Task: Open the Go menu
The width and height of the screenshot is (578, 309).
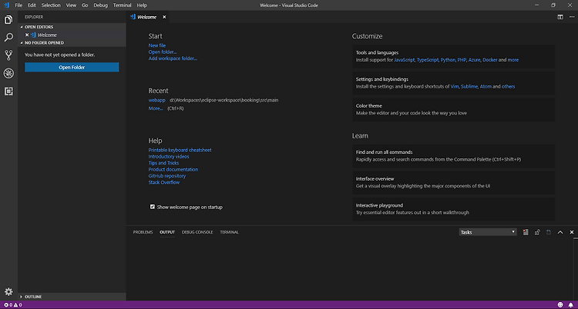Action: [85, 5]
